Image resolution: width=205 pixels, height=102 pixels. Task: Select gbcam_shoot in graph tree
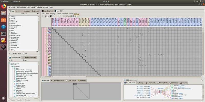click(21, 85)
